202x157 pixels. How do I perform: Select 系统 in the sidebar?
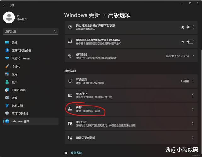[31, 43]
